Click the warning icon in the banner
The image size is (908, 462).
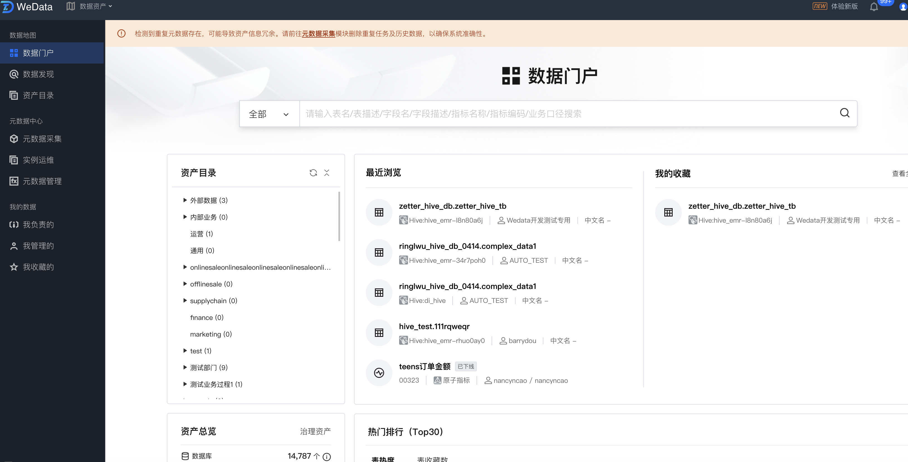121,33
